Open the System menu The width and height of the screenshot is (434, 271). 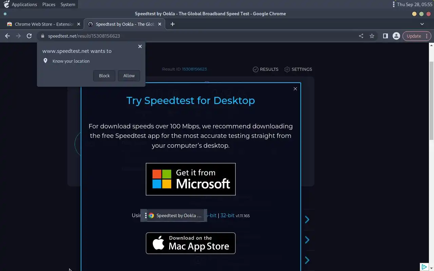68,4
